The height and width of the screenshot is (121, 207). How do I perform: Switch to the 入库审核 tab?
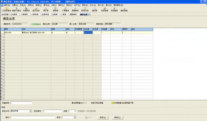24,14
